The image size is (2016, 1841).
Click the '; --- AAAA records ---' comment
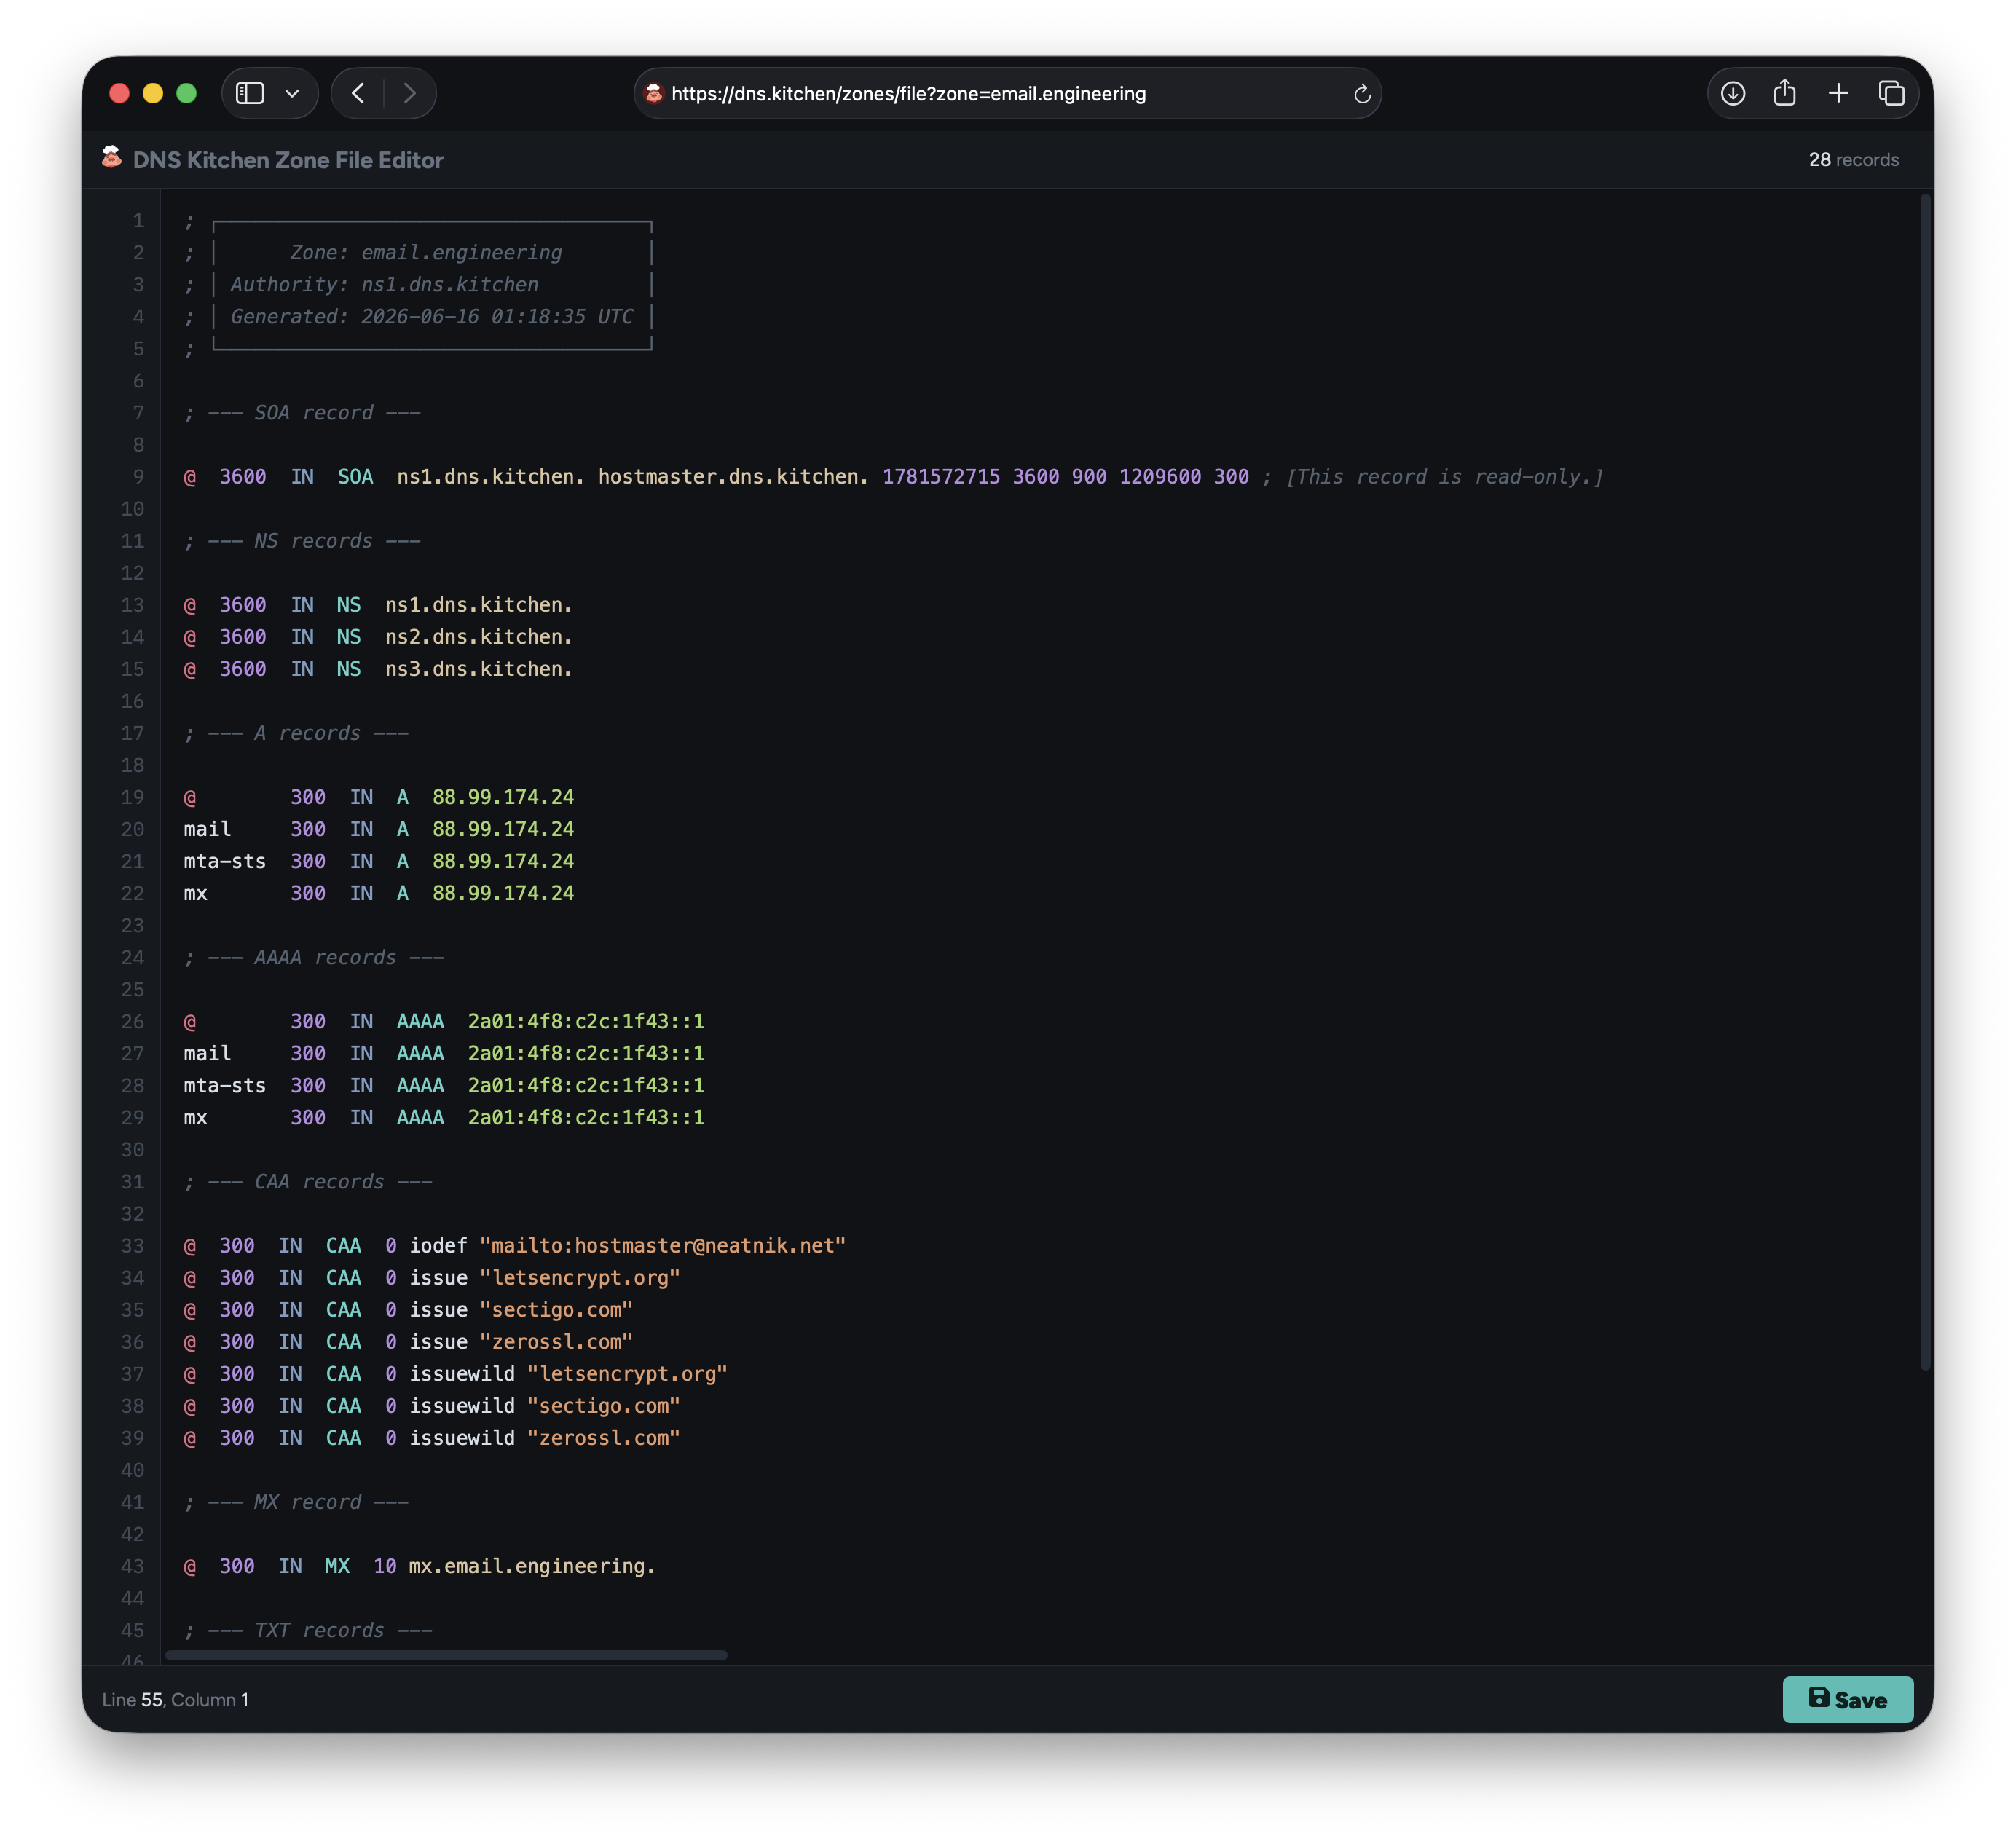(x=314, y=957)
